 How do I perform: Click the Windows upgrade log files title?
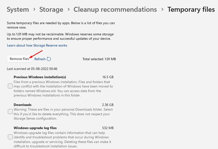[x=35, y=128]
